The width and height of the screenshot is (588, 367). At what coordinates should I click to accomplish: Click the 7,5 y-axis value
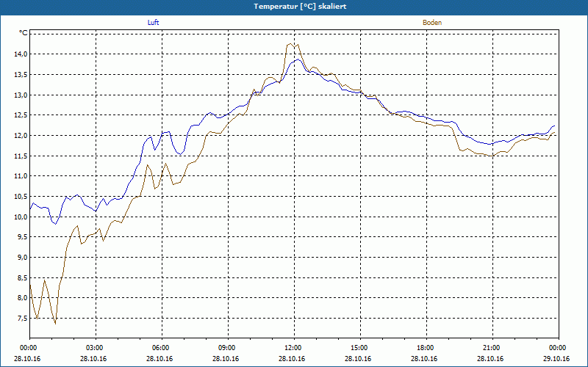point(23,319)
